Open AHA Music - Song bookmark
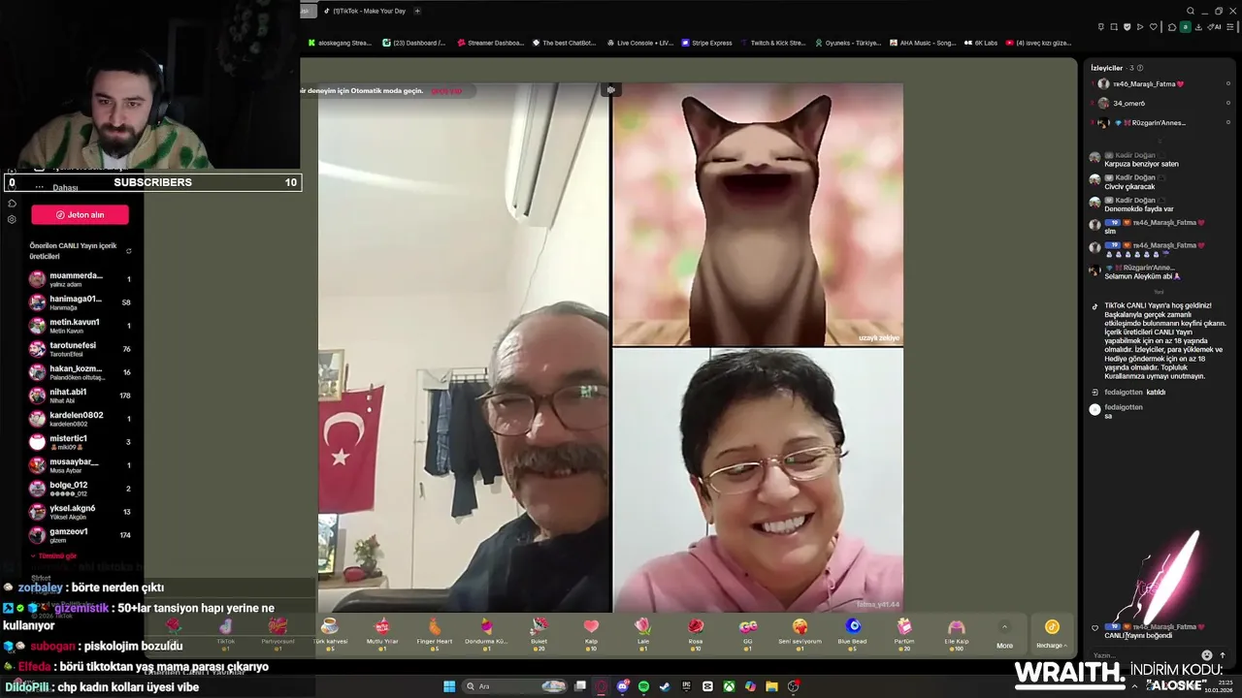 [923, 43]
